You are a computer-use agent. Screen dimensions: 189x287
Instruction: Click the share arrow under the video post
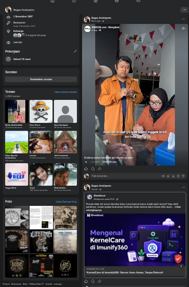(x=99, y=168)
